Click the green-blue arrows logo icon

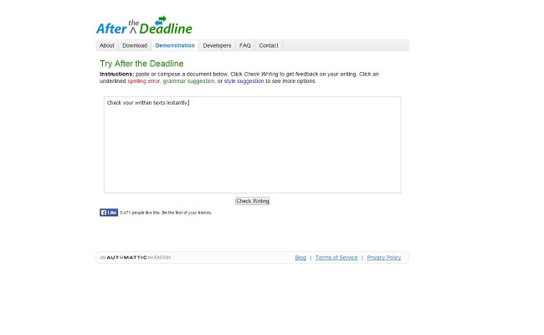[x=161, y=20]
